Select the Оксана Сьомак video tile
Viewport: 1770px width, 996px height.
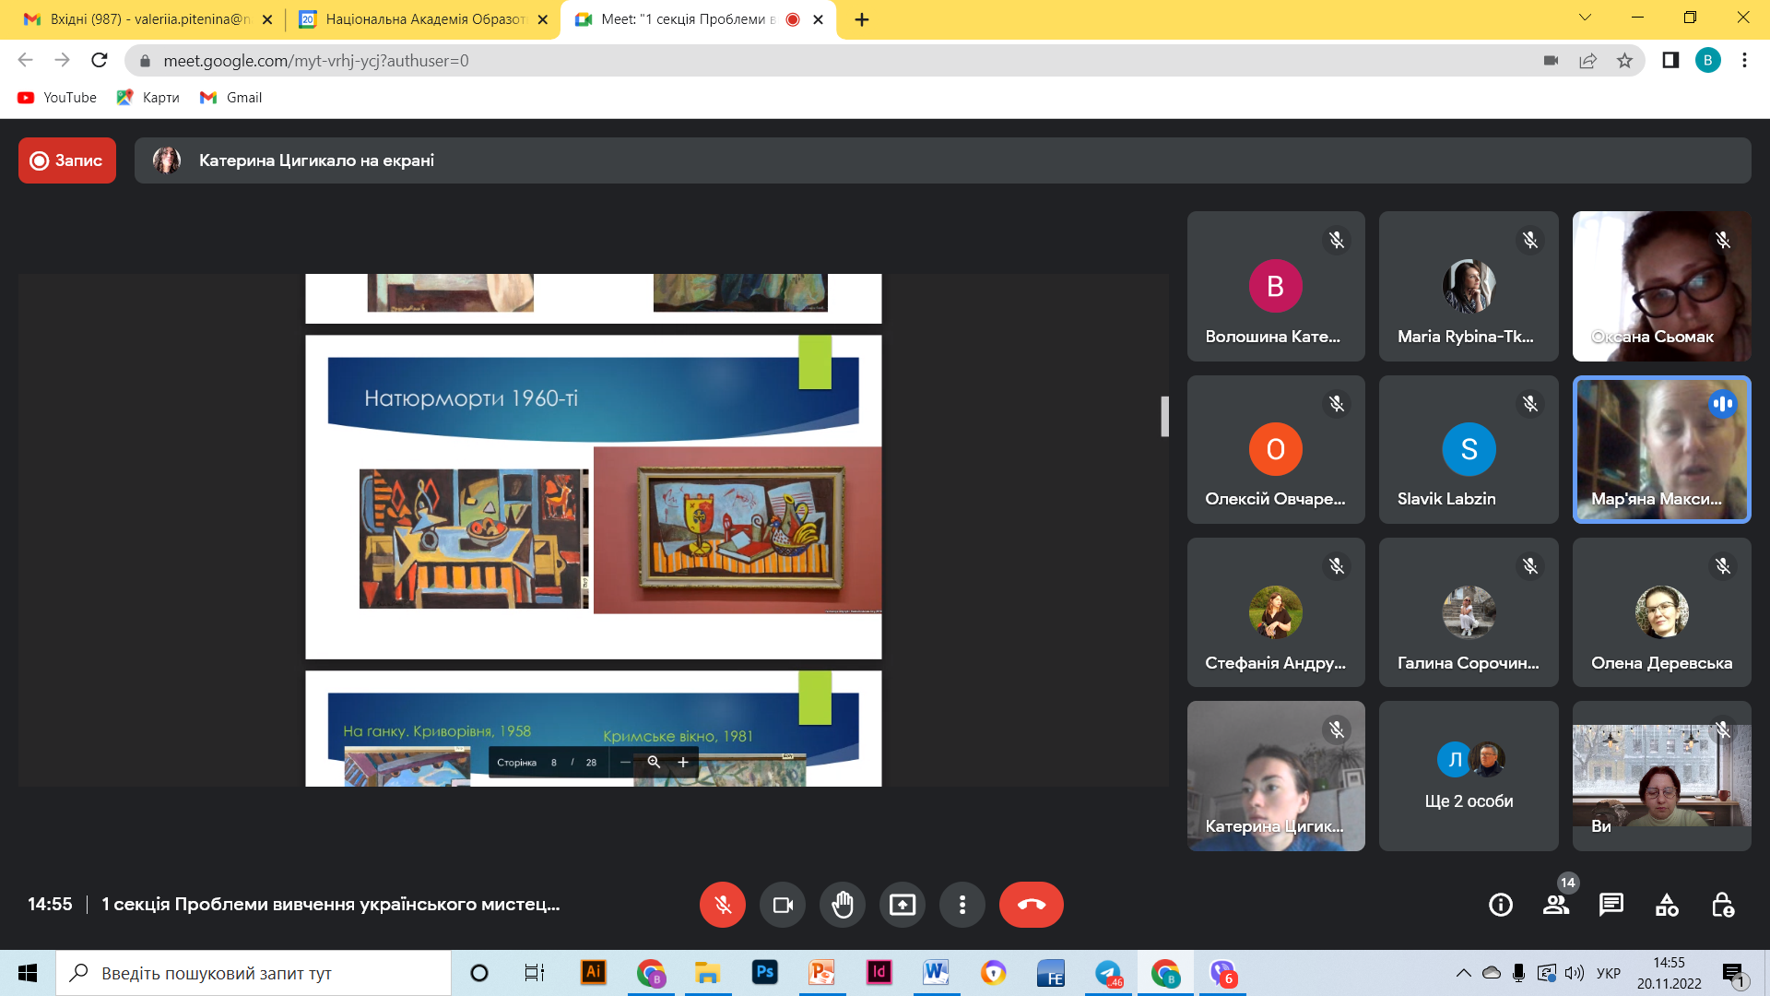[1661, 286]
